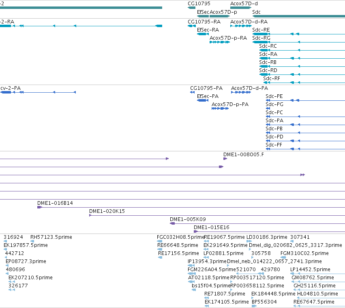Click the Sdc-PB protein label

pyautogui.click(x=274, y=129)
